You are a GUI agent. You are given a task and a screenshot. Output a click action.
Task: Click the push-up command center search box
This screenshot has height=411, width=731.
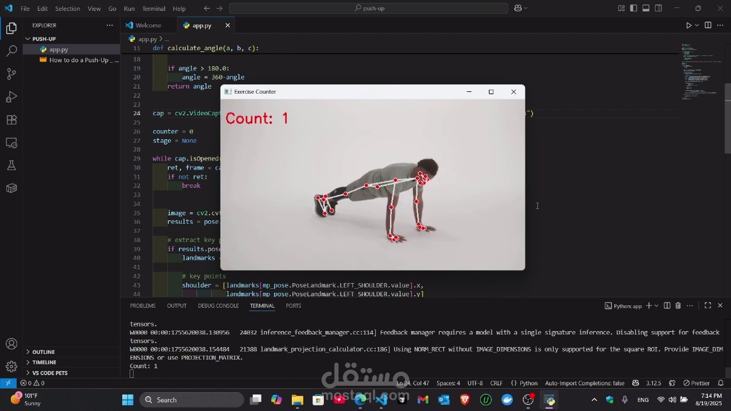368,9
